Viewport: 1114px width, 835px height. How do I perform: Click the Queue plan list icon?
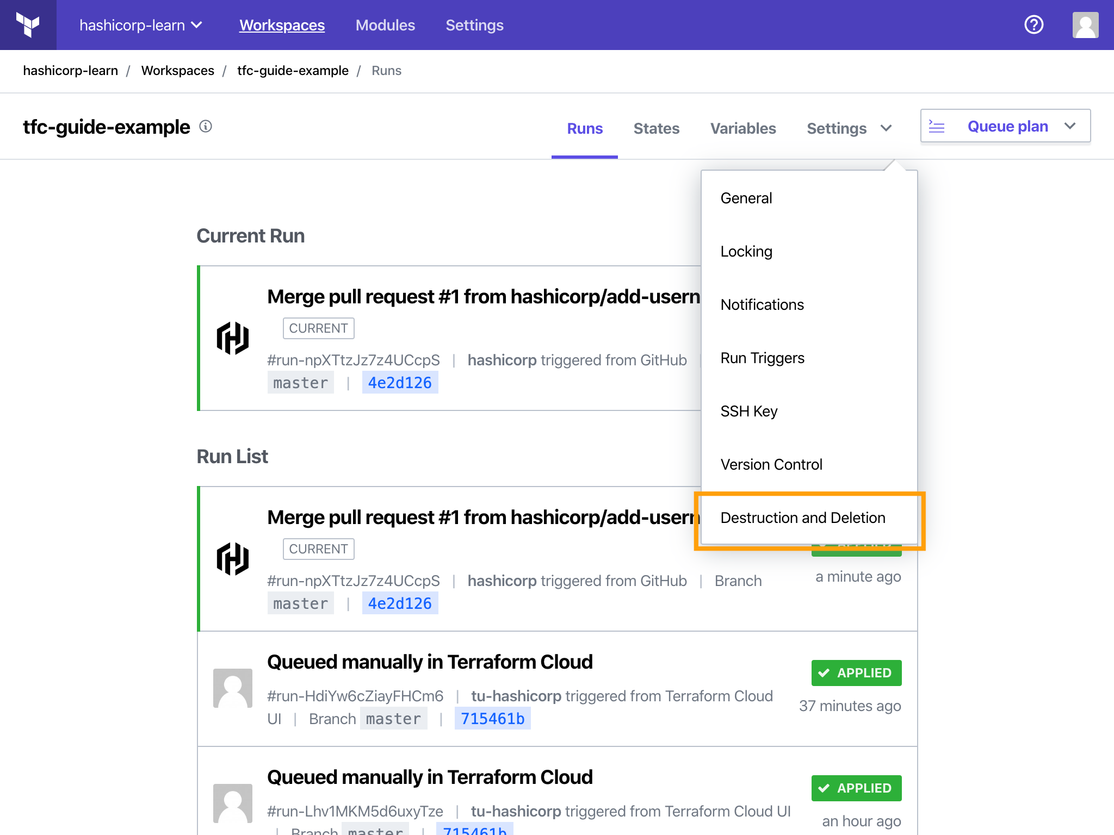point(937,127)
